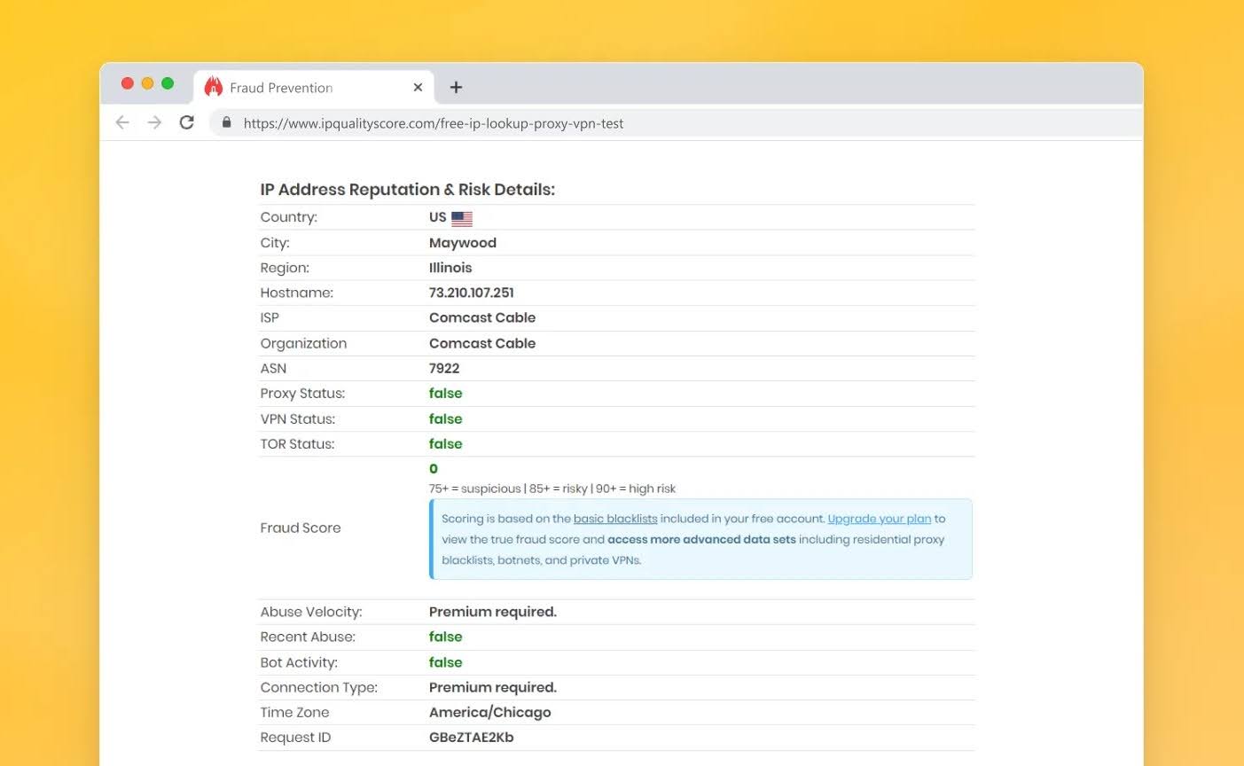Screen dimensions: 1244x766
Task: Click the ASN number 7922
Action: [x=444, y=368]
